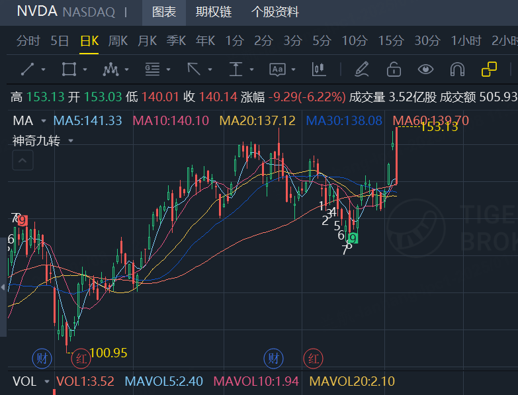The height and width of the screenshot is (395, 518).
Task: Open the MA indicator dropdown
Action: pyautogui.click(x=44, y=121)
